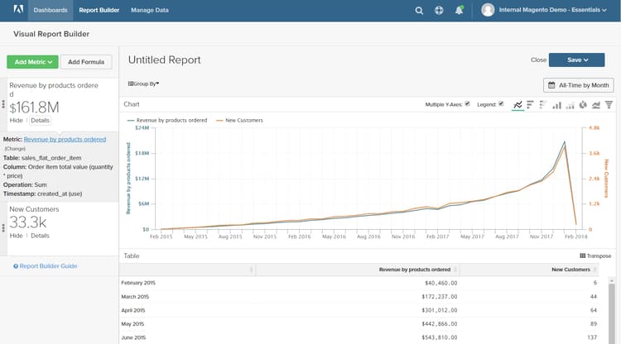Toggle the Legend checkbox
Screen dimensions: 621x344
[x=501, y=104]
